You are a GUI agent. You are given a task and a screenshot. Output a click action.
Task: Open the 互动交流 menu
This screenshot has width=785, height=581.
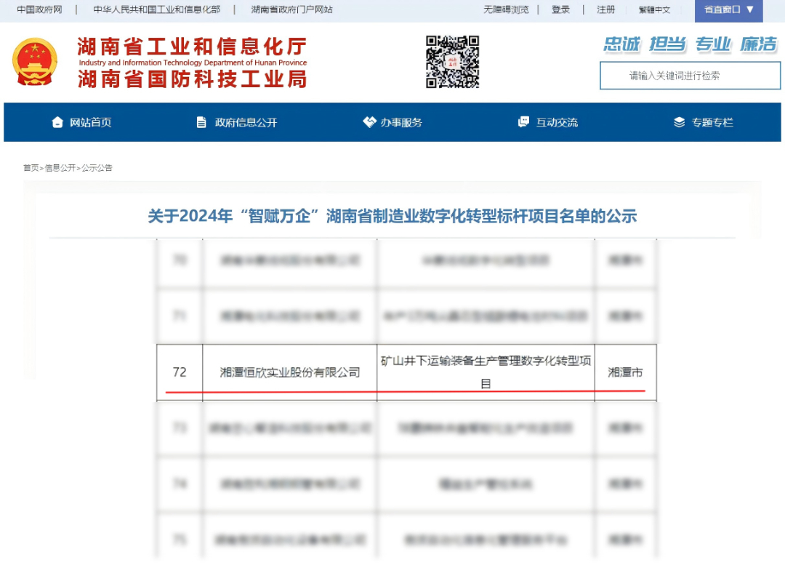556,122
